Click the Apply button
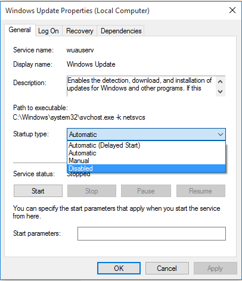 click(215, 268)
